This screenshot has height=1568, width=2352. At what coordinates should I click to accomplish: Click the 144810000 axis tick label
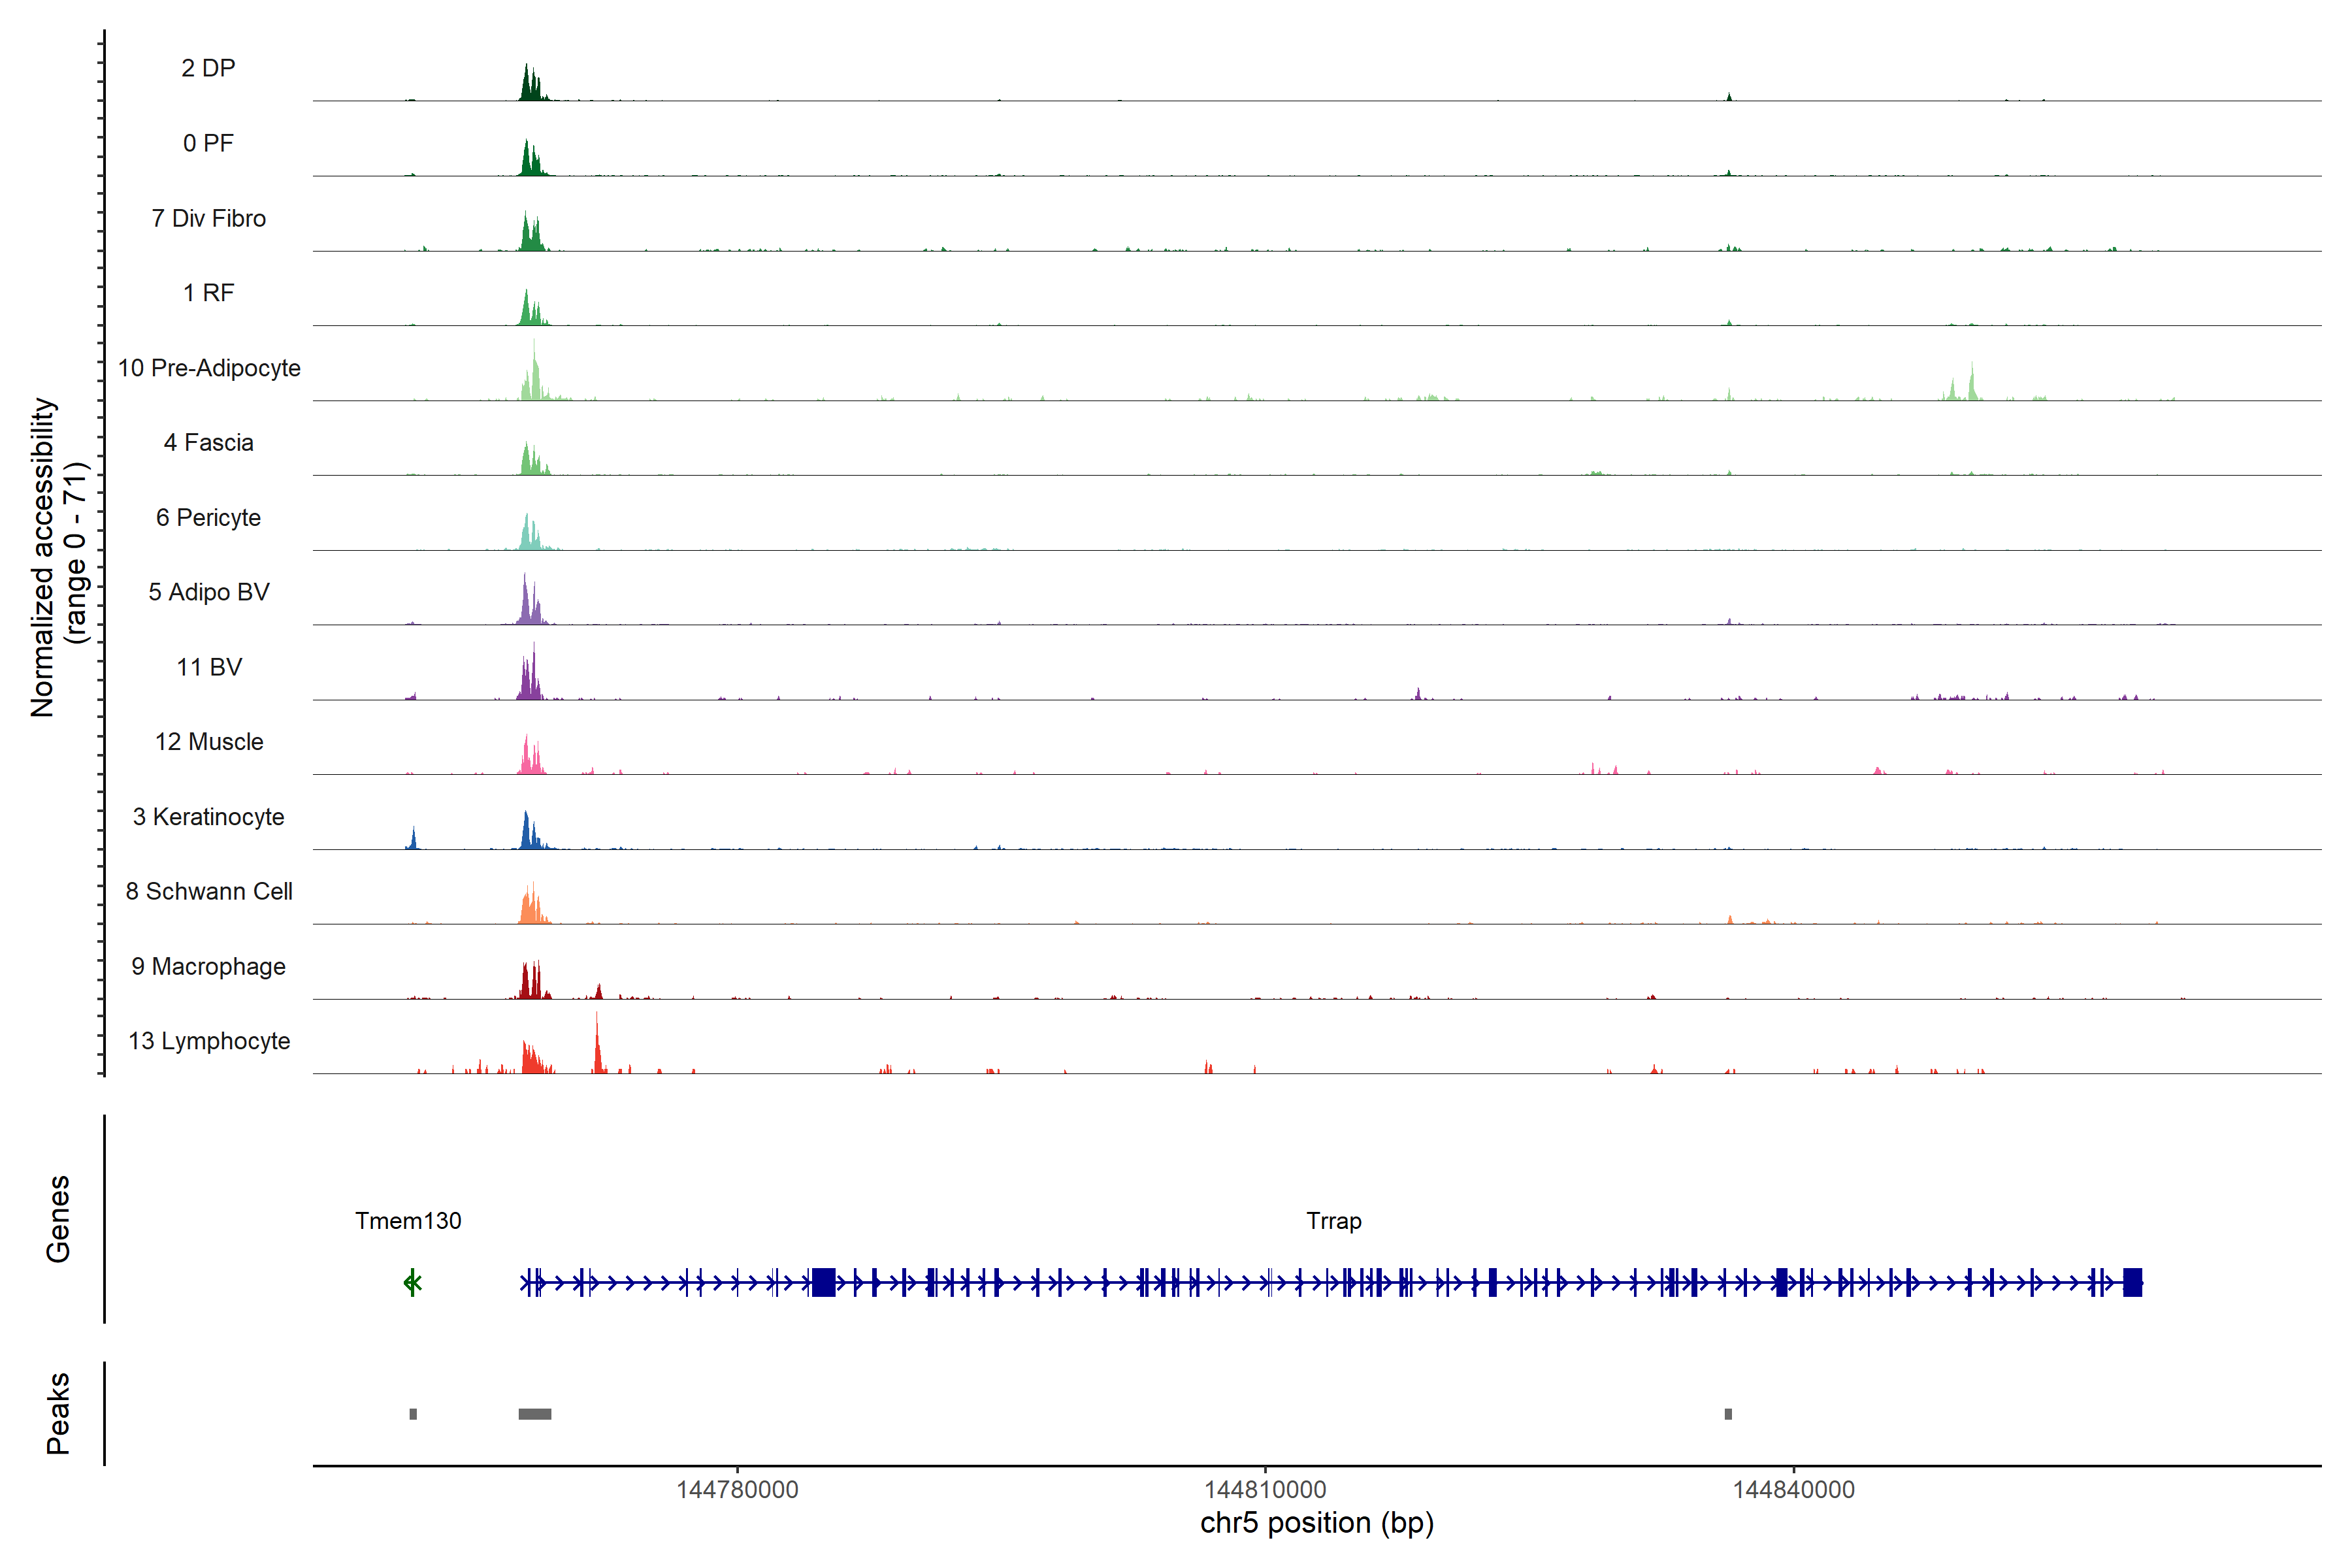click(1265, 1490)
